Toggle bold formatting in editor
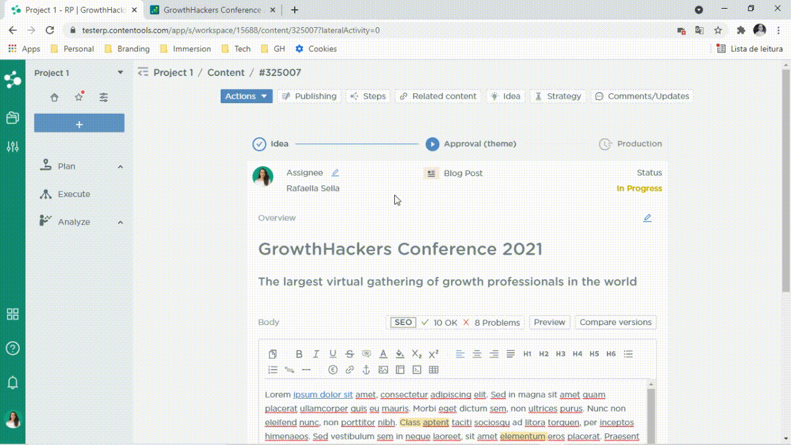This screenshot has height=445, width=791. (x=299, y=354)
